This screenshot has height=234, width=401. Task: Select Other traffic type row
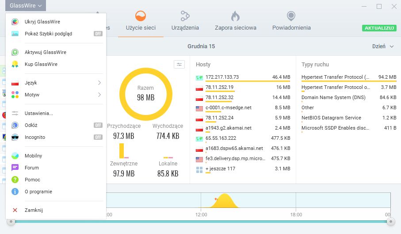coord(349,107)
